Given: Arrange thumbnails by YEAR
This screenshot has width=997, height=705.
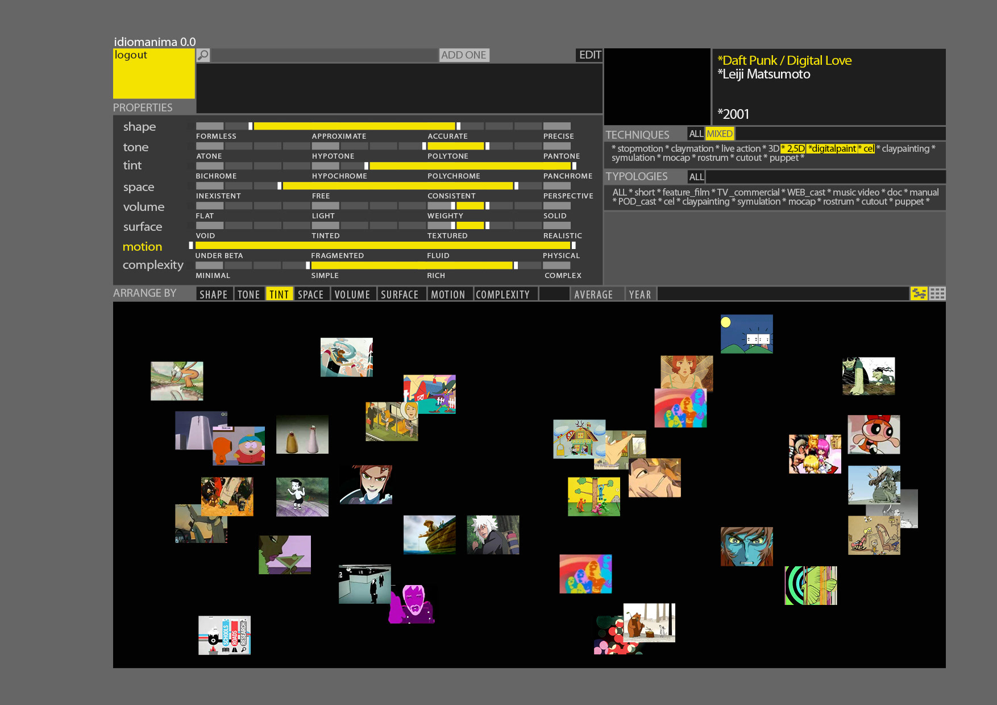Looking at the screenshot, I should point(640,294).
